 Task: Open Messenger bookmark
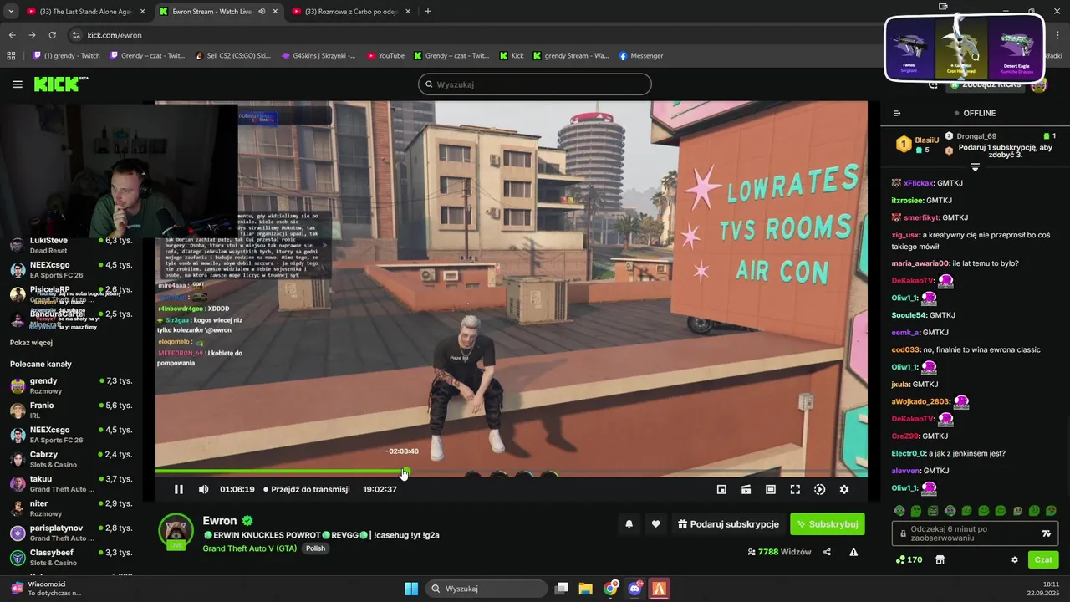pos(641,56)
